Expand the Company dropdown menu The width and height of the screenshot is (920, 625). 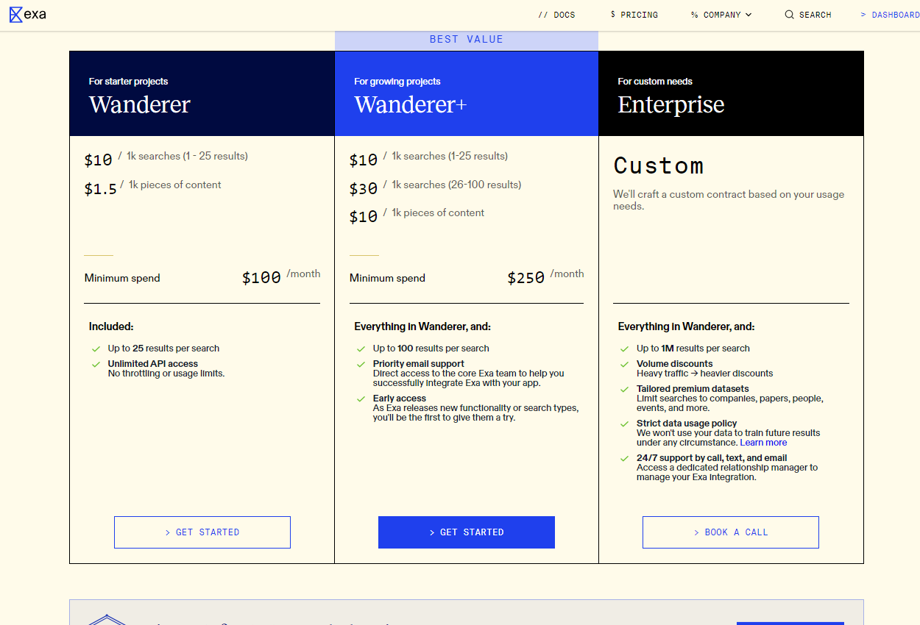coord(721,15)
